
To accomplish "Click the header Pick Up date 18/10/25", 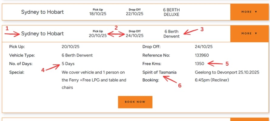I will pos(98,14).
